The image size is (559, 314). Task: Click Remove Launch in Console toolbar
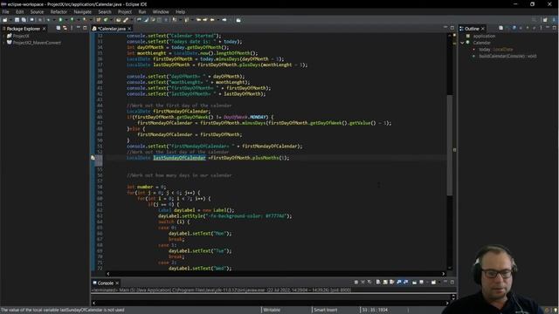[363, 282]
